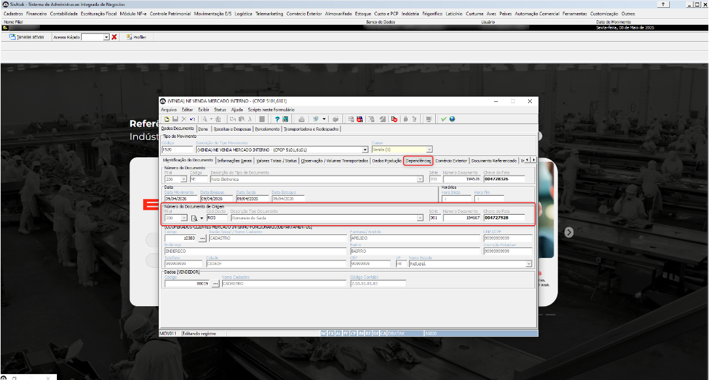709x380 pixels.
Task: Click the document with red X toolbar icon
Action: coord(394,119)
